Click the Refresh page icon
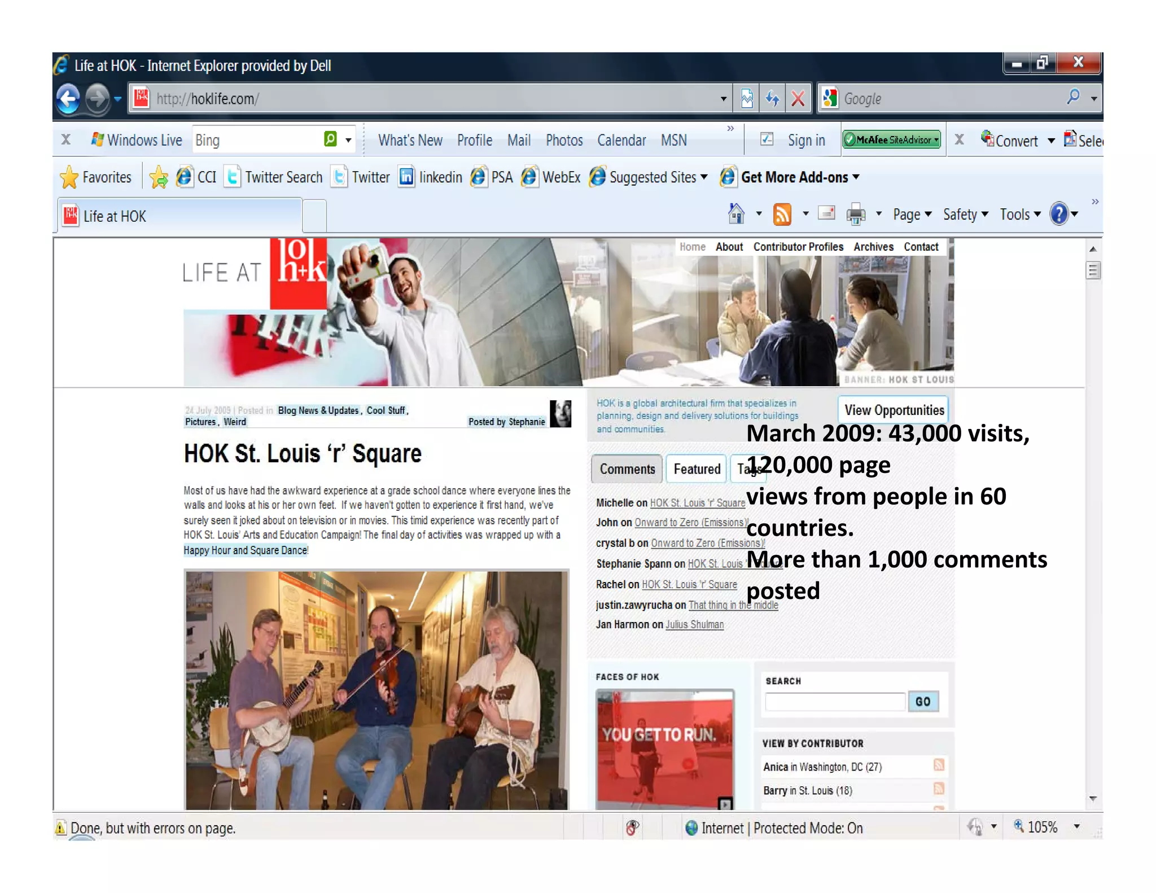 click(772, 99)
